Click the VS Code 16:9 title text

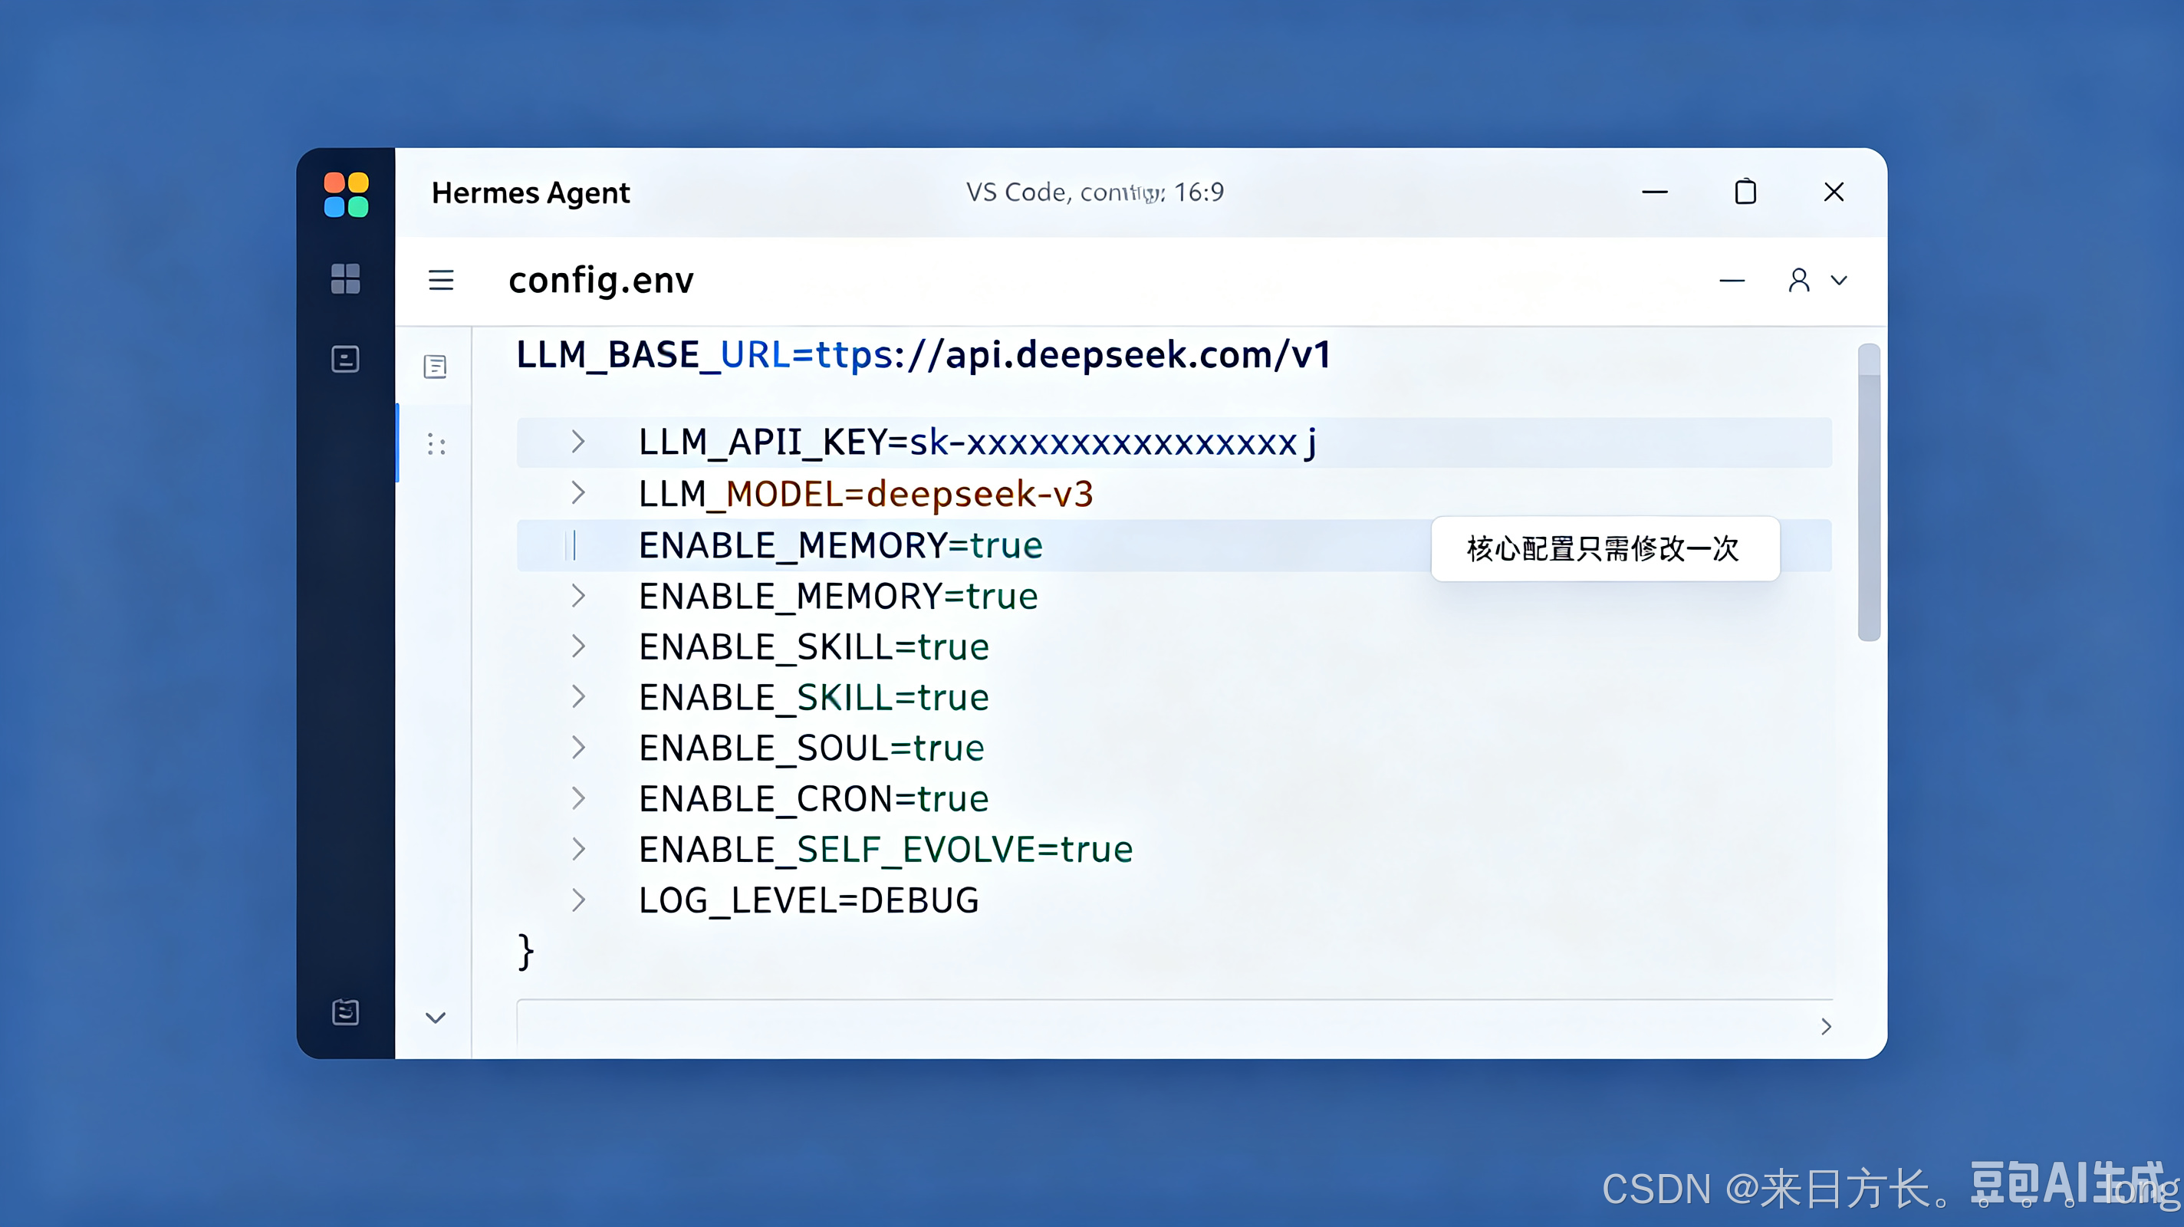click(x=1094, y=192)
